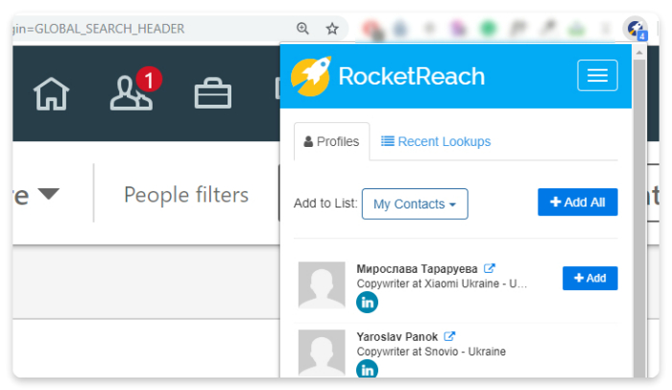This screenshot has width=672, height=390.
Task: Click the green blurred extension icon in toolbar
Action: [488, 29]
